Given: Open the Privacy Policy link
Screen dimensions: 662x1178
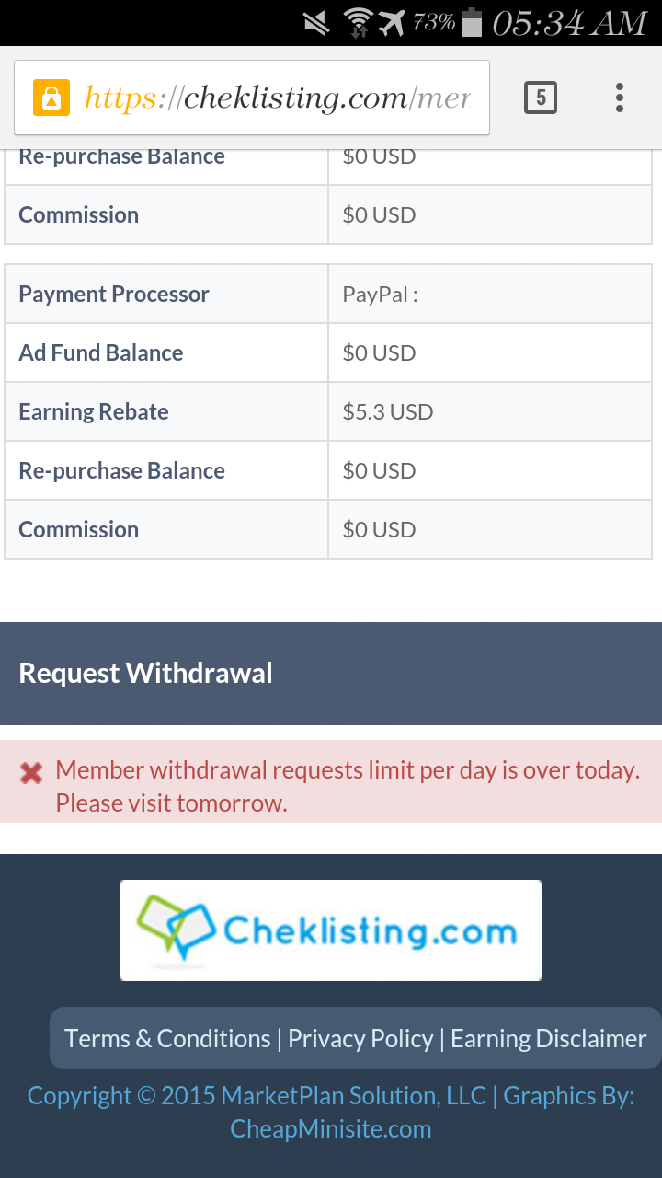Looking at the screenshot, I should pyautogui.click(x=360, y=1039).
